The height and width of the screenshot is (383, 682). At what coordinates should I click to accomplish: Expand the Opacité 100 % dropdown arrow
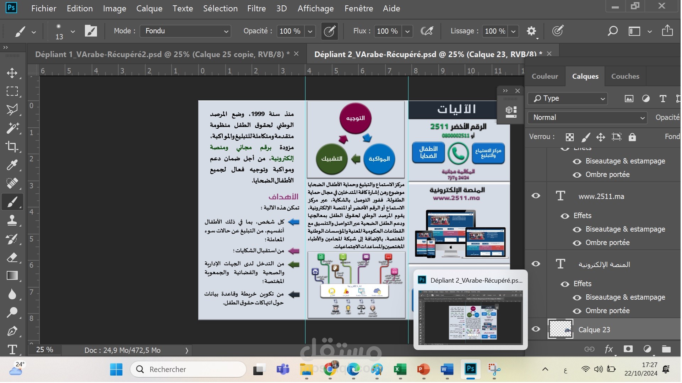coord(310,31)
